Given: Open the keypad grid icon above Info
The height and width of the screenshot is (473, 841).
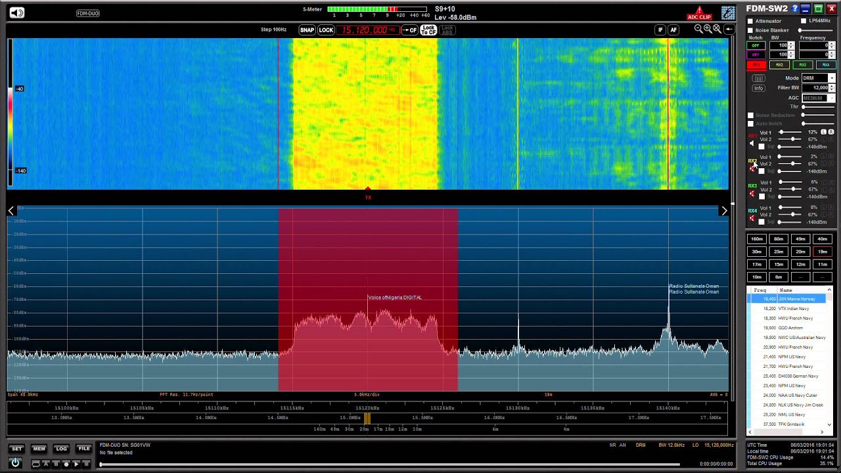Looking at the screenshot, I should [758, 78].
